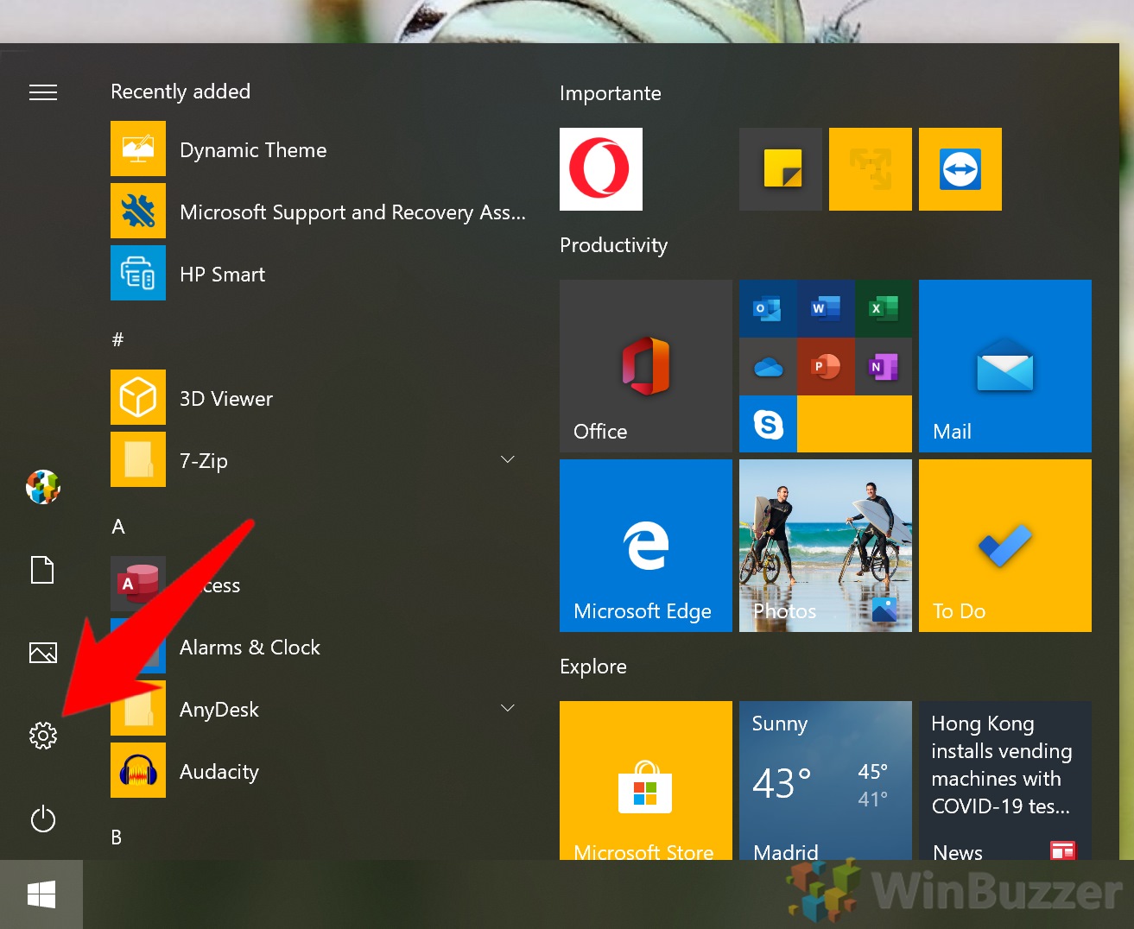The height and width of the screenshot is (929, 1134).
Task: Open the To Do tile
Action: pyautogui.click(x=1005, y=546)
